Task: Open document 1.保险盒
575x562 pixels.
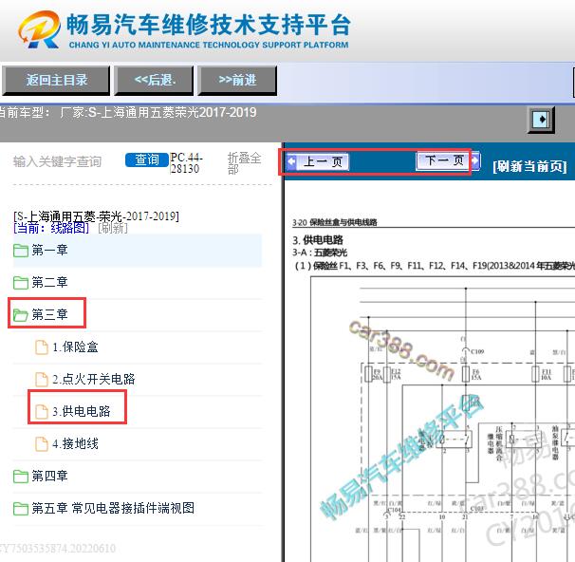Action: 75,347
